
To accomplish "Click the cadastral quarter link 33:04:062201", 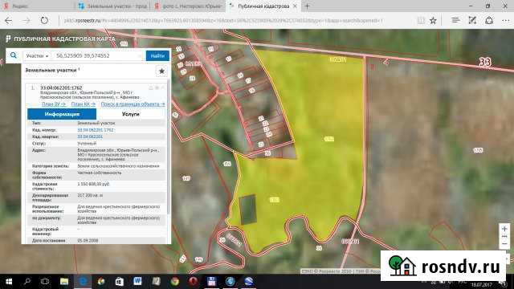I will [90, 136].
